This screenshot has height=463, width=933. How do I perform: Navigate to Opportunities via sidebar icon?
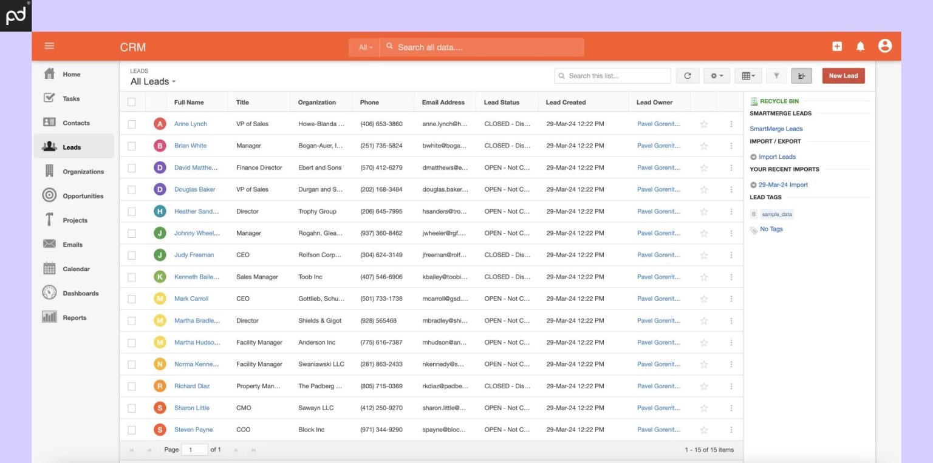(49, 195)
